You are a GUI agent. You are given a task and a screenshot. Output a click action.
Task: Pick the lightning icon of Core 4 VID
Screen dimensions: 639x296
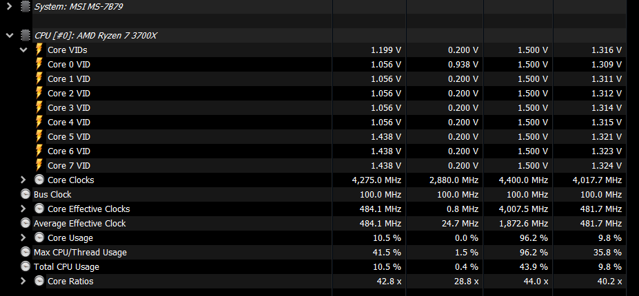click(39, 122)
